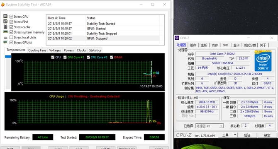
Task: Click the x 29.0 ( 5 - 30 ) multiplier value
Action: pyautogui.click(x=207, y=107)
